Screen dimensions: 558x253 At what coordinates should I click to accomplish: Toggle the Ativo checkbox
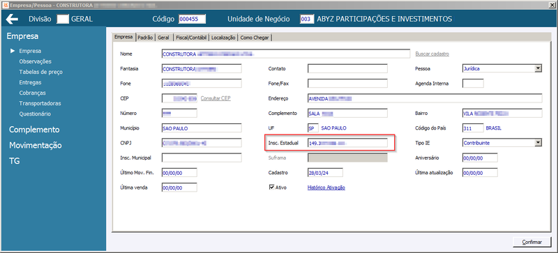coord(271,187)
